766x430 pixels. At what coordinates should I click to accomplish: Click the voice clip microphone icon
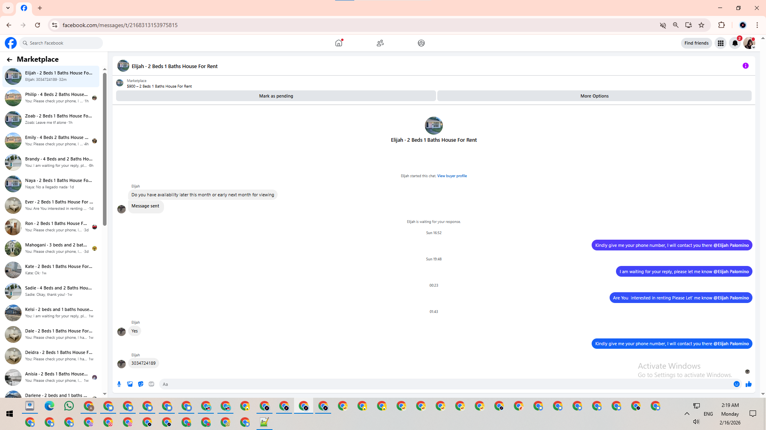(x=119, y=384)
